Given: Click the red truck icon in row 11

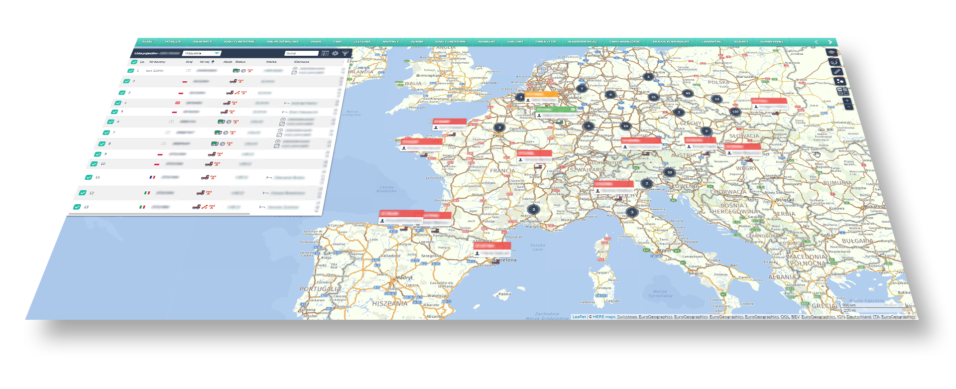Looking at the screenshot, I should [x=204, y=177].
